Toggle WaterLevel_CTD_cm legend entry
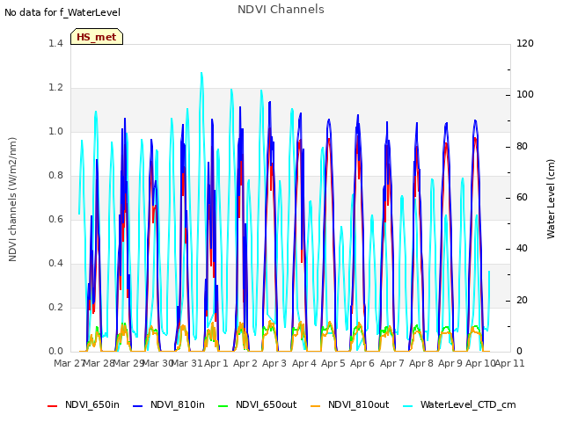563x422 pixels. click(459, 404)
